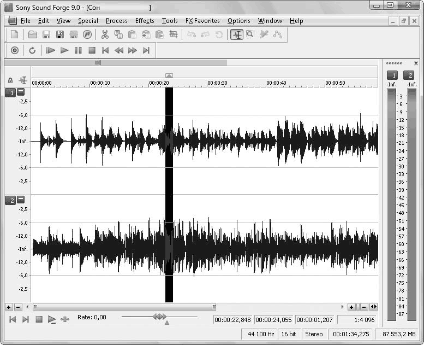Click the horizontal waveform scrollbar
Screen dimensions: 424x345
[124, 307]
